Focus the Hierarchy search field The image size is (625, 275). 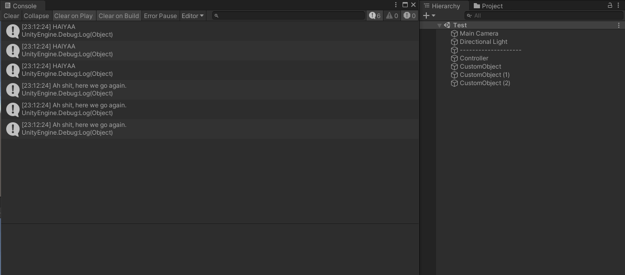(x=543, y=16)
